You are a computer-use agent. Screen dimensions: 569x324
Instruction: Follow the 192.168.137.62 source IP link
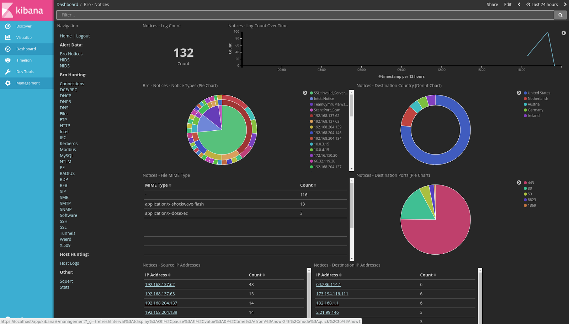coord(160,284)
